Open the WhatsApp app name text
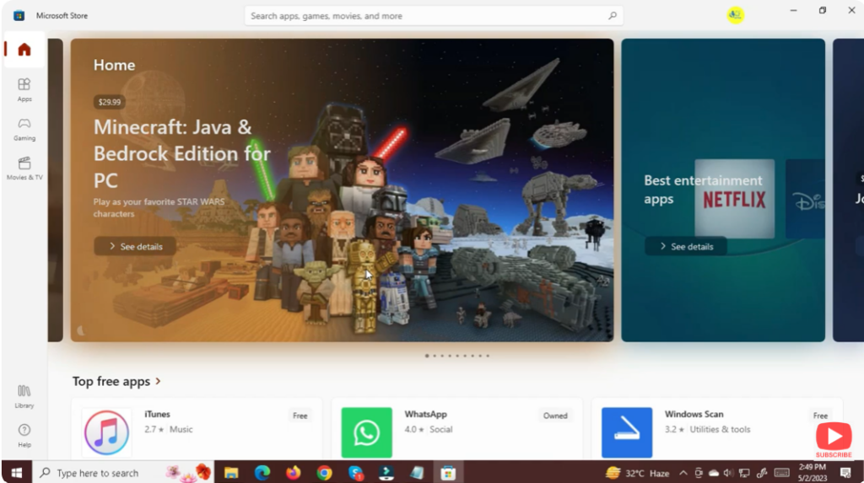The width and height of the screenshot is (864, 483). pyautogui.click(x=425, y=414)
